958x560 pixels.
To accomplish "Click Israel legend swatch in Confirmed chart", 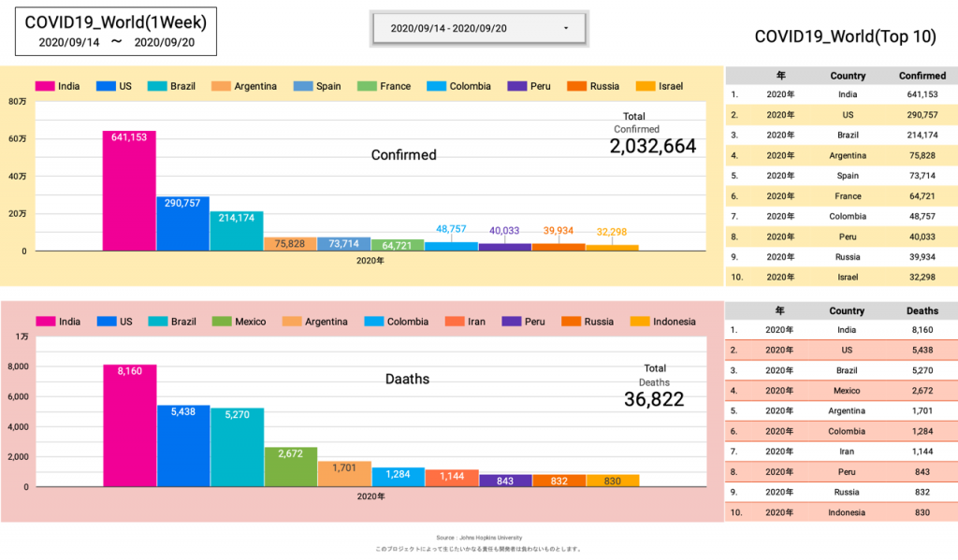I will click(646, 86).
